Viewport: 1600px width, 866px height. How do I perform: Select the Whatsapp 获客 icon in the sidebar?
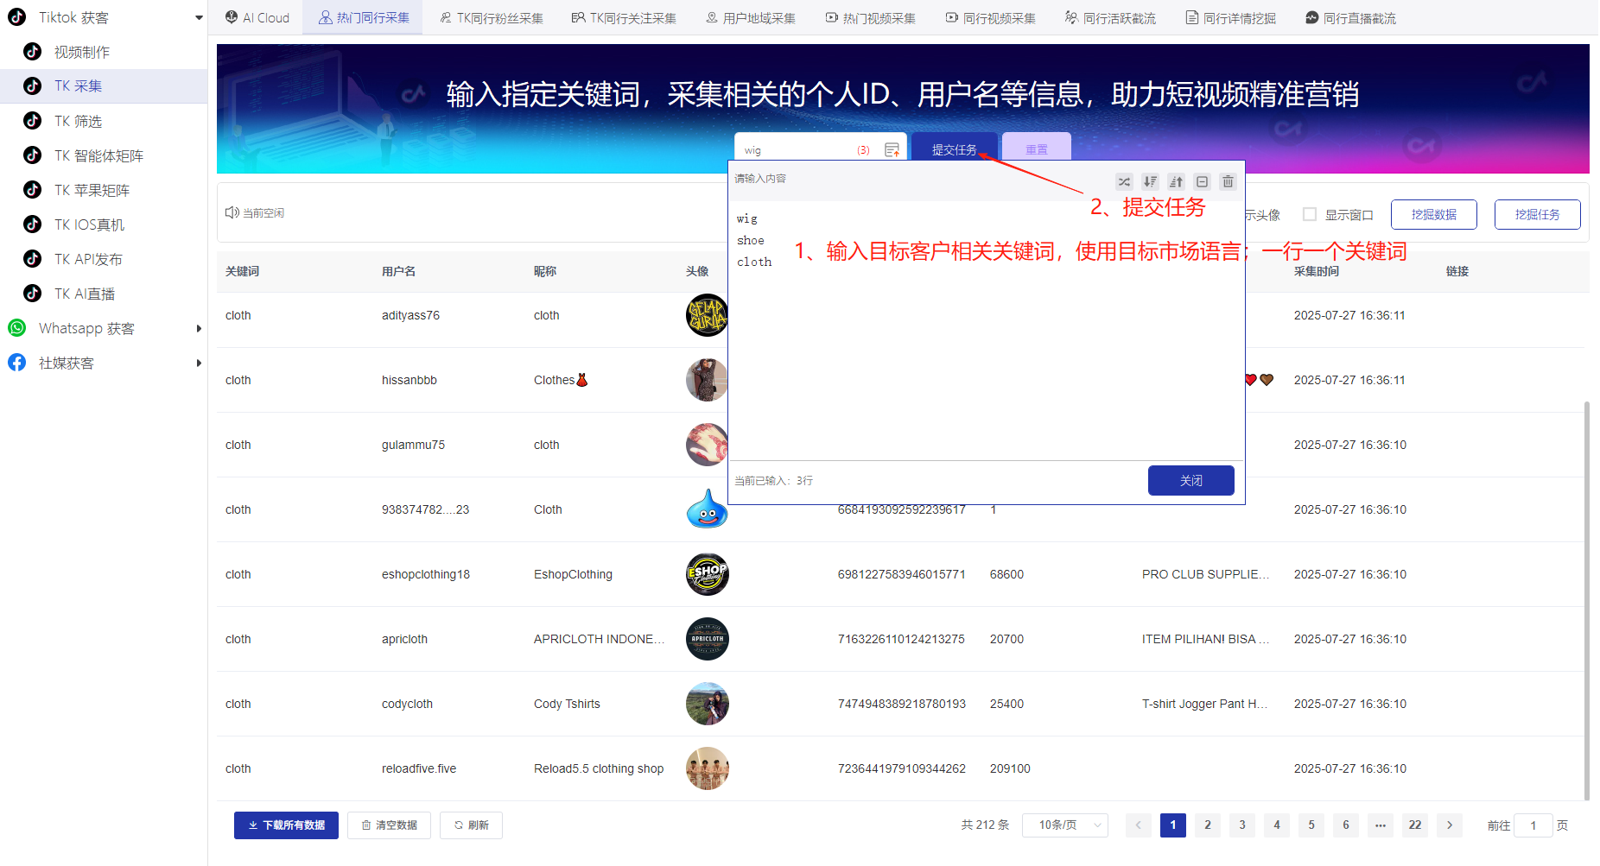(x=17, y=328)
